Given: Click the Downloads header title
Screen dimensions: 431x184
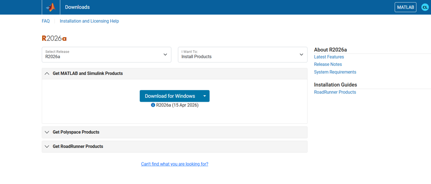Looking at the screenshot, I should coord(77,7).
